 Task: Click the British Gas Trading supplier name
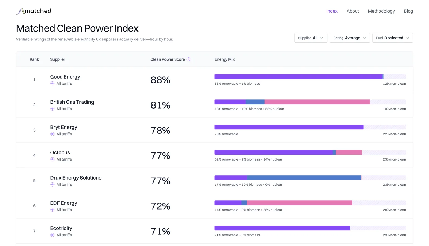[x=72, y=102]
